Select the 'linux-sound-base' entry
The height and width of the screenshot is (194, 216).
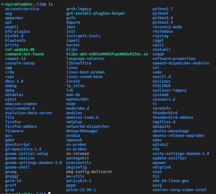click(x=84, y=77)
